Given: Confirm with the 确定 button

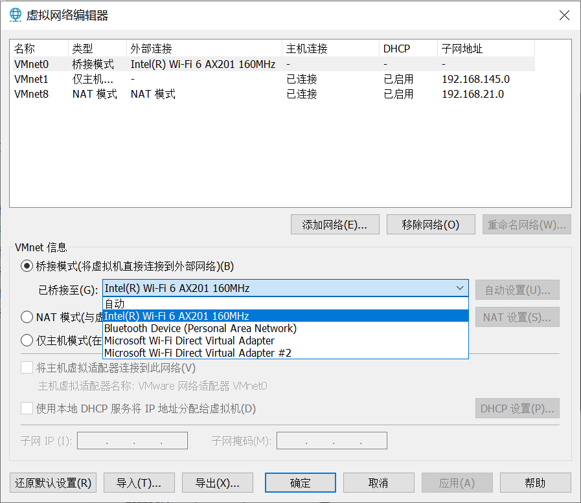Looking at the screenshot, I should tap(301, 483).
